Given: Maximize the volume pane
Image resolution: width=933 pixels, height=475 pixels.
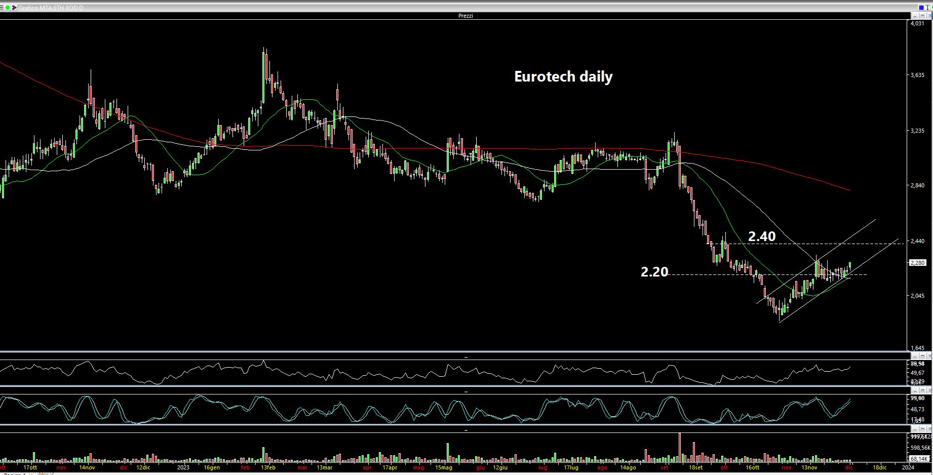Looking at the screenshot, I should [922, 429].
